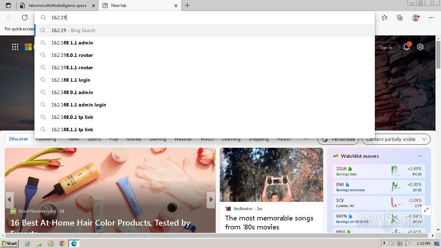Expand Content partially visible dropdown
The height and width of the screenshot is (248, 441).
click(x=396, y=139)
